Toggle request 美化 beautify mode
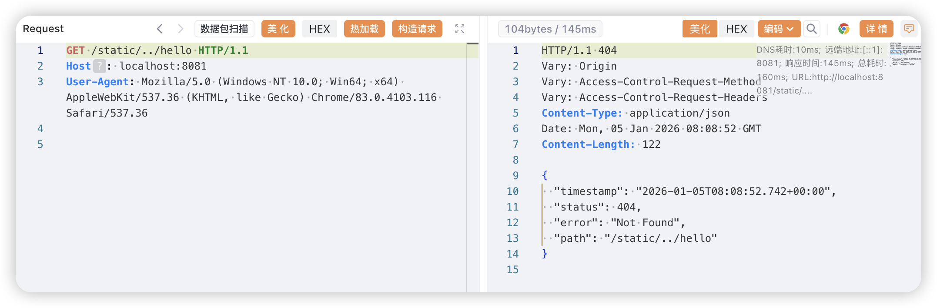 coord(278,29)
